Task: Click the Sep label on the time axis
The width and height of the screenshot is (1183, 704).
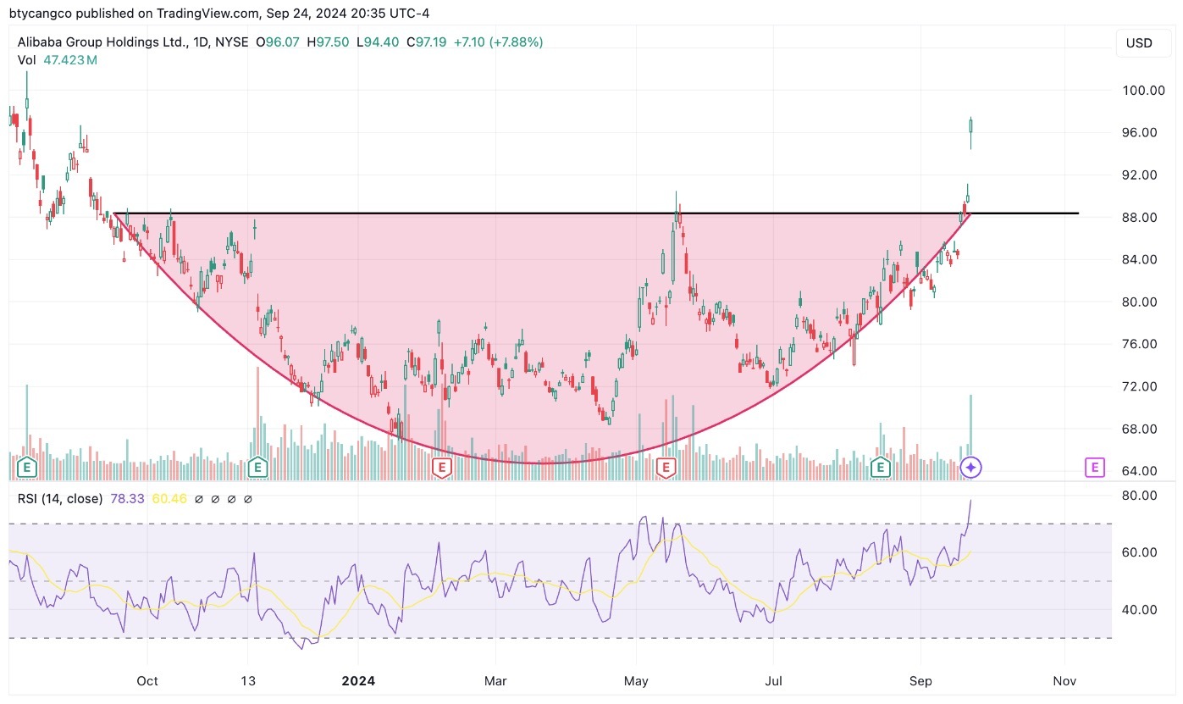Action: pos(921,681)
